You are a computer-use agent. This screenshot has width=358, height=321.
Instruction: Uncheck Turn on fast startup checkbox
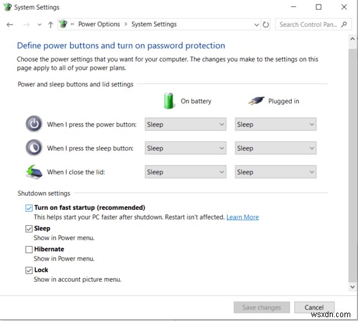pos(29,208)
